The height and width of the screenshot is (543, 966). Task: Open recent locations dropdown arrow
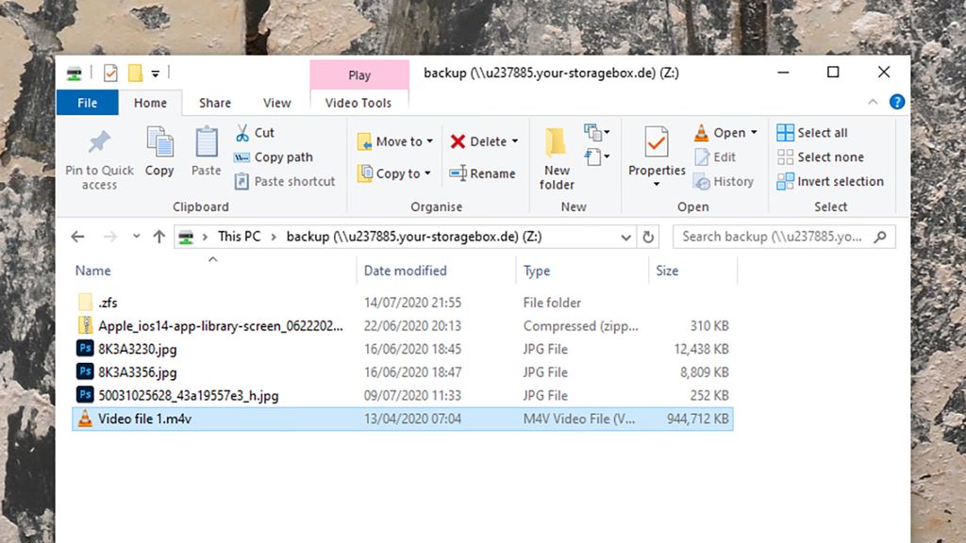coord(136,237)
